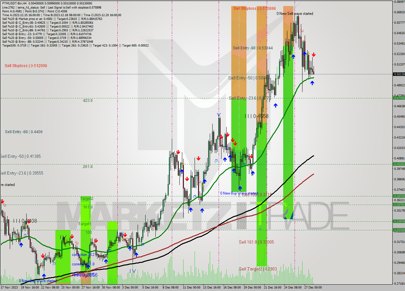Select the green 'Target2' label

click(87, 199)
